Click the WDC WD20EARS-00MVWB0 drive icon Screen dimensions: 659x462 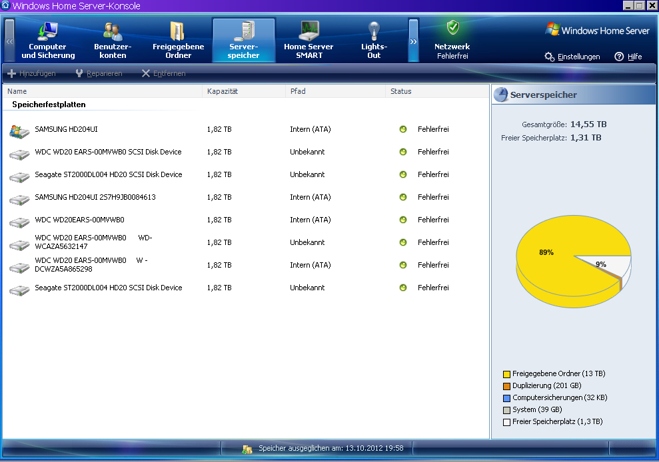[x=19, y=222]
